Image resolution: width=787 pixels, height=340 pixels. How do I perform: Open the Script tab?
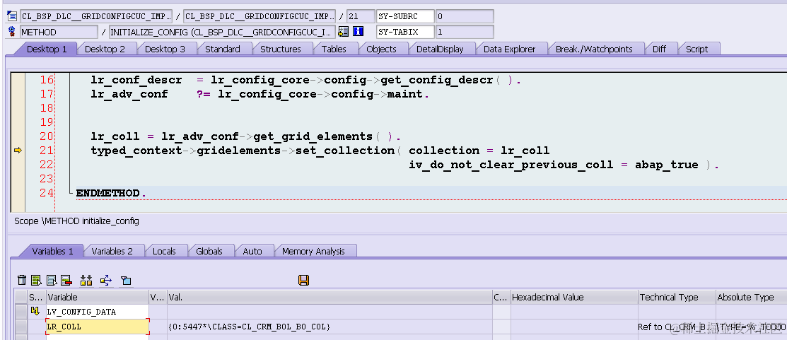pyautogui.click(x=696, y=49)
